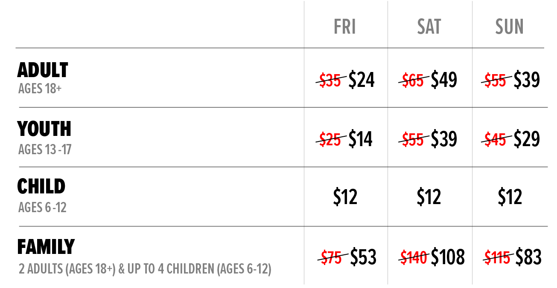
Task: Click the SAT column header
Action: [x=429, y=27]
